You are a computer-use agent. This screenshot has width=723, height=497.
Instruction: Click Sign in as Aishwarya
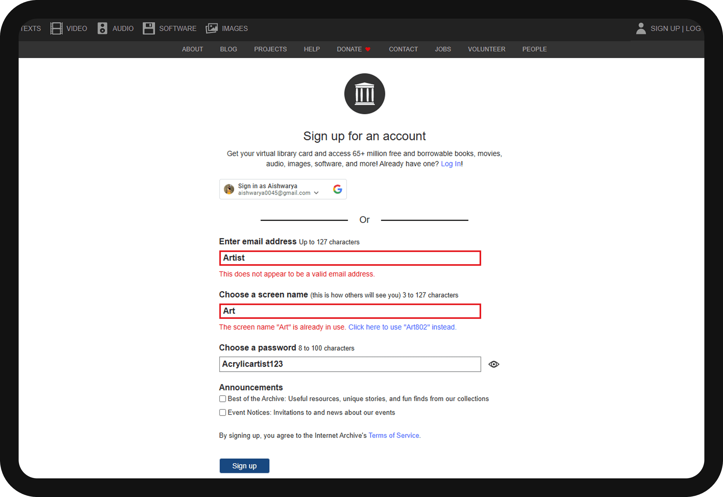point(283,189)
